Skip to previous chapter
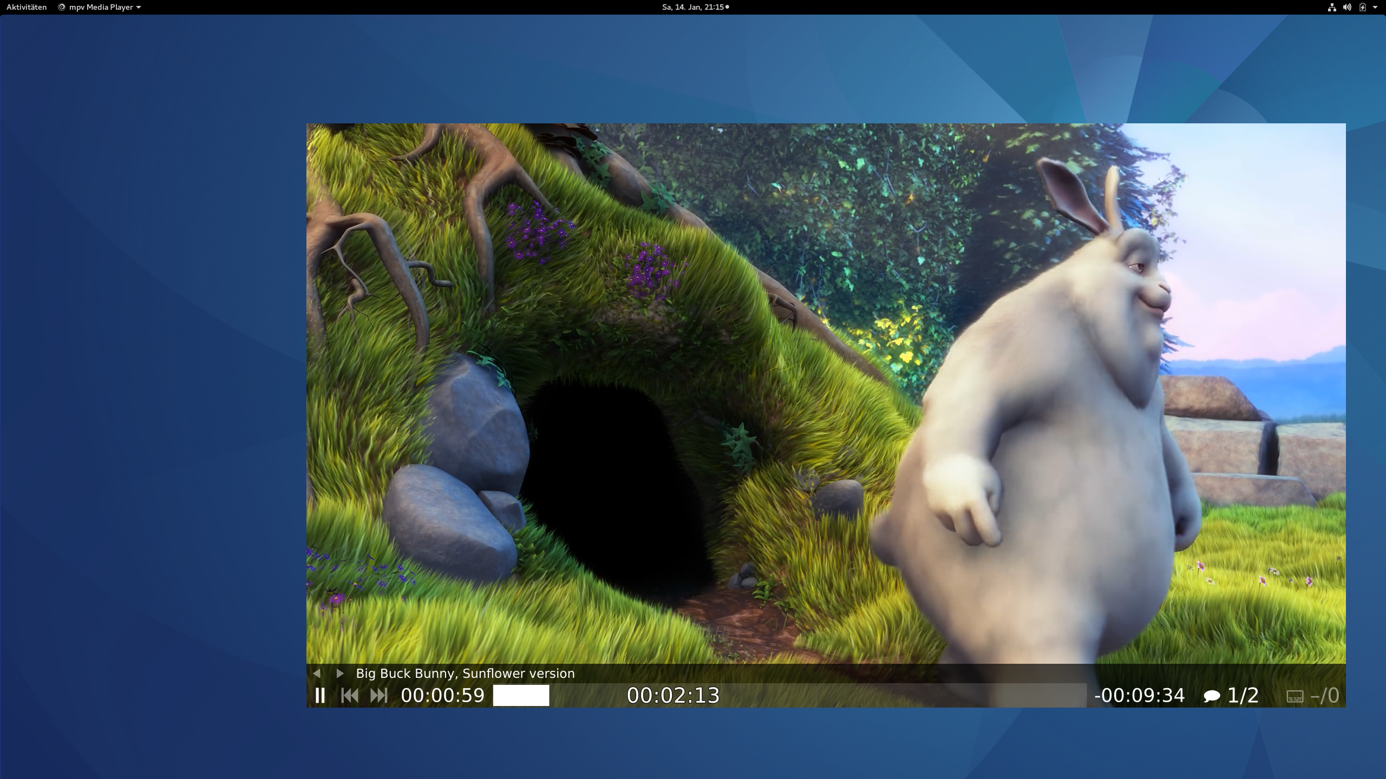Screen dimensions: 1386x779 tap(350, 695)
